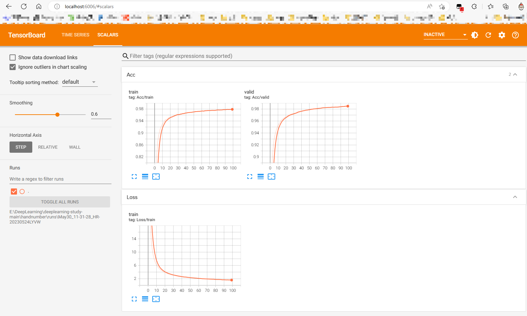Collapse the Loss section
This screenshot has width=527, height=316.
[515, 197]
